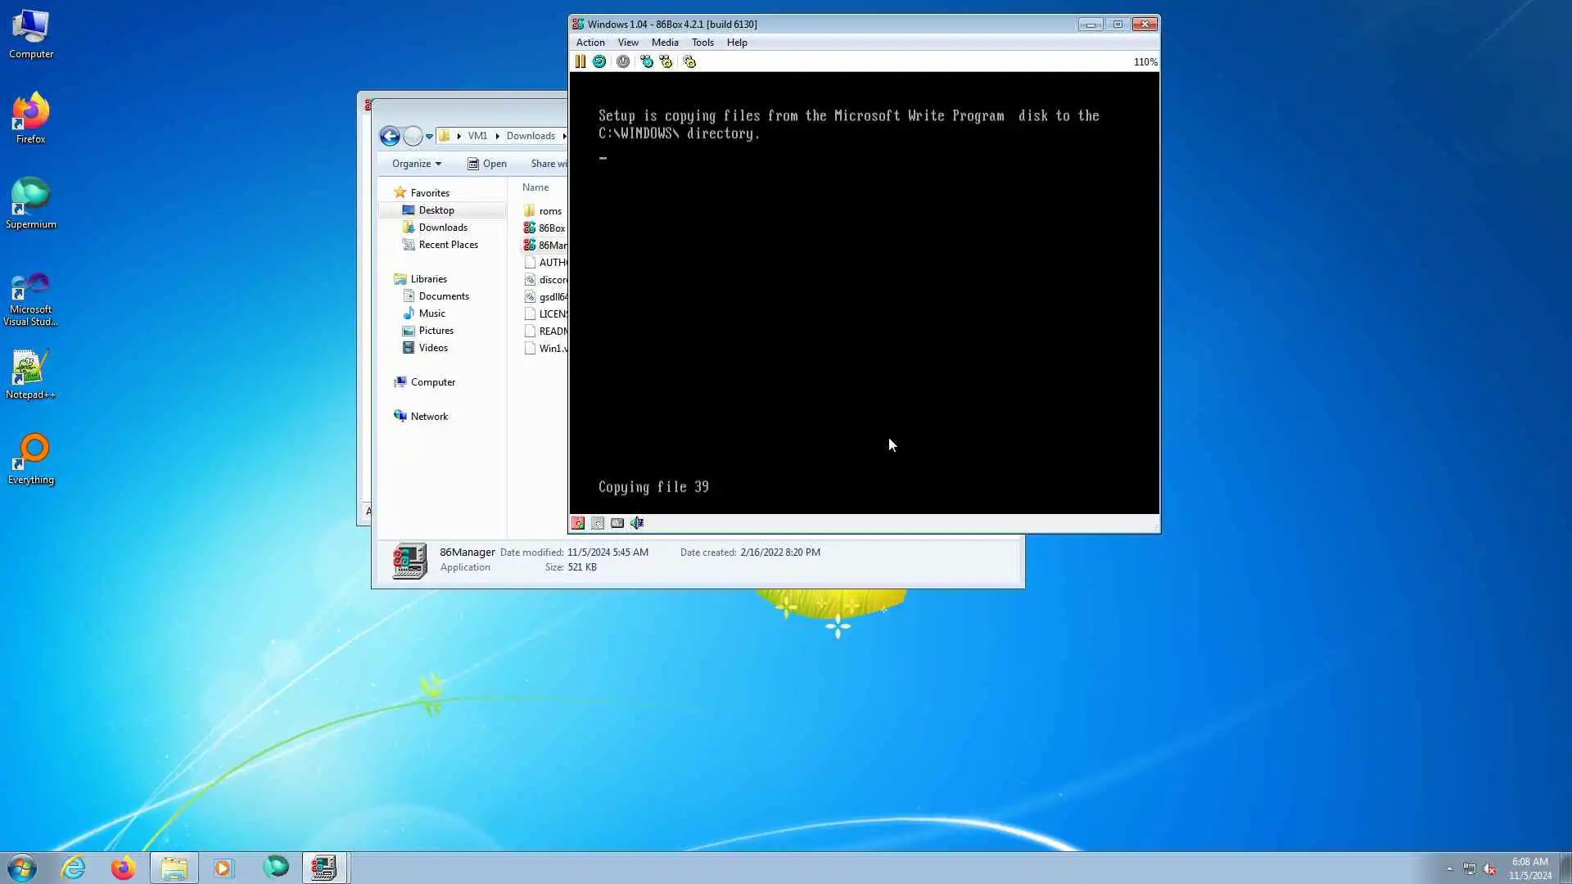Toggle sound via speaker status icon
Screen dimensions: 1572x884
click(x=637, y=523)
